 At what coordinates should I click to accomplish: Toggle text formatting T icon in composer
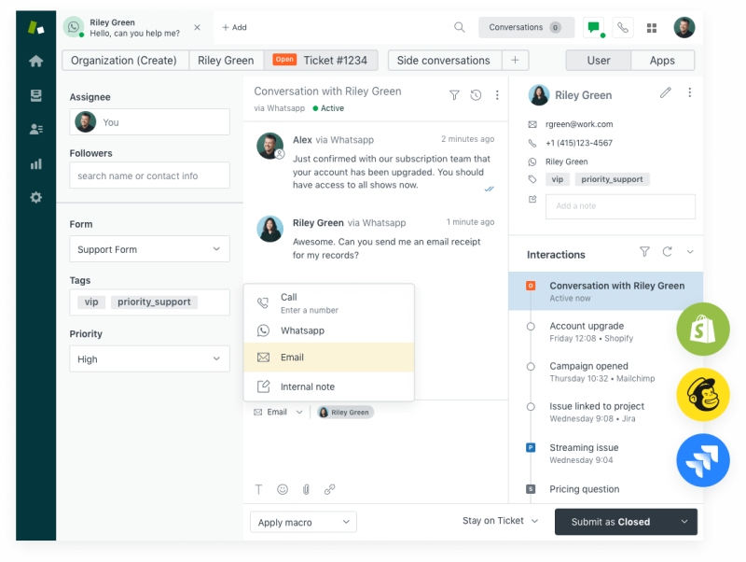259,489
